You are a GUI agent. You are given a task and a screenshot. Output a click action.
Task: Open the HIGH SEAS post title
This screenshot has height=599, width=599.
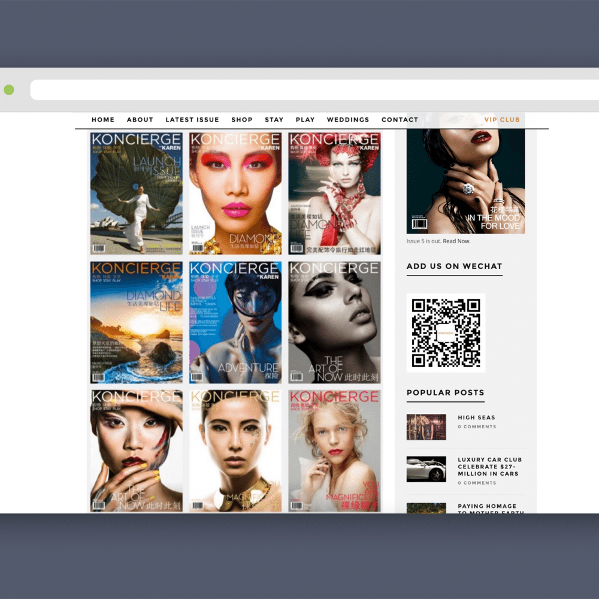click(476, 418)
